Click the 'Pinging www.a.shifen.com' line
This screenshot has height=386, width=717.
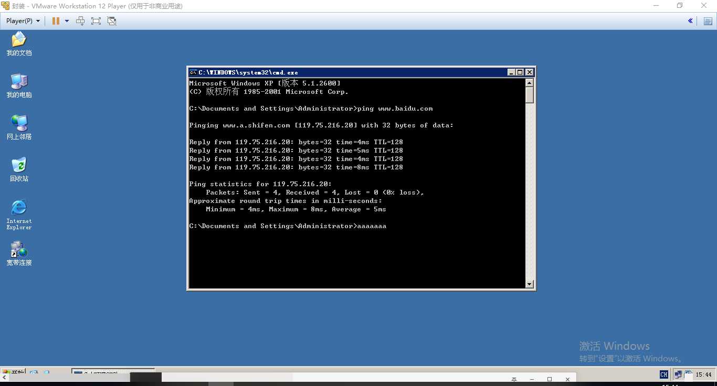click(x=321, y=125)
